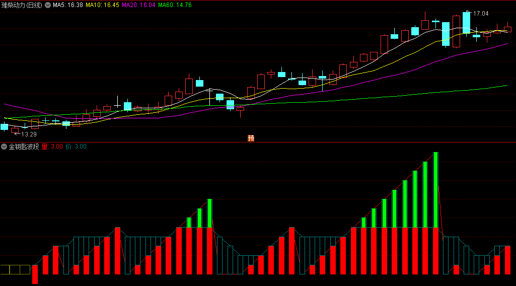
Task: Click the 预 forecast marker icon
Action: (x=251, y=138)
